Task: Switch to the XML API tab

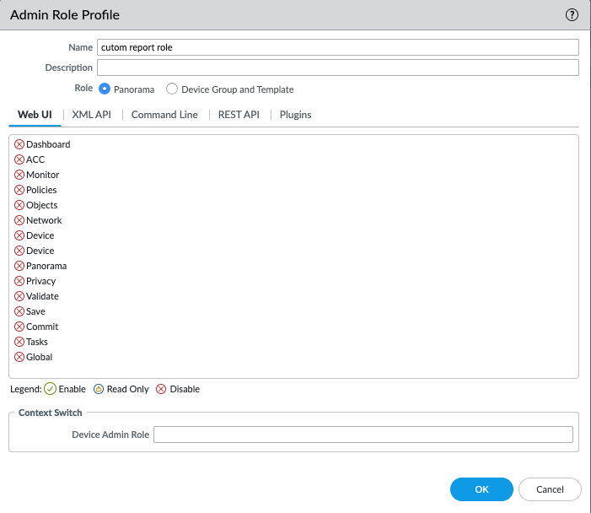Action: pos(91,115)
